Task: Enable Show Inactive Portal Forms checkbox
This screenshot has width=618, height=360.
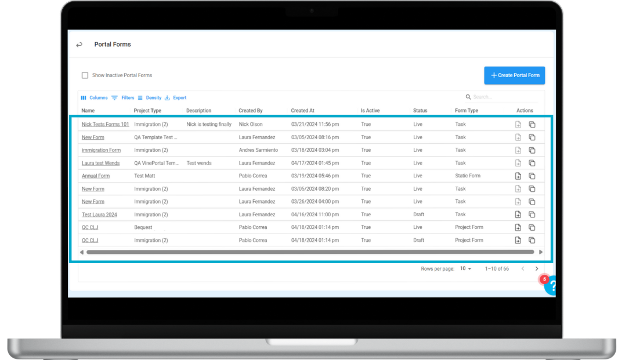Action: pos(85,75)
